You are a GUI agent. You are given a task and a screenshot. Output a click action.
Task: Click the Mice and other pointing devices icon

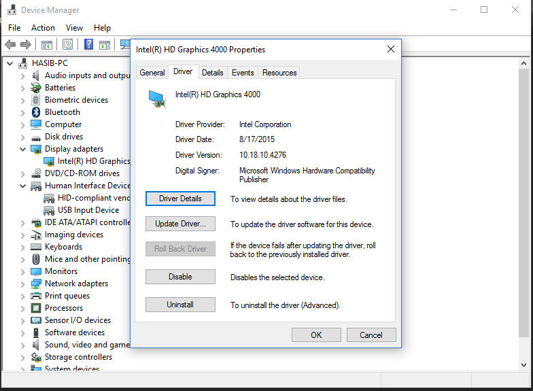[35, 259]
